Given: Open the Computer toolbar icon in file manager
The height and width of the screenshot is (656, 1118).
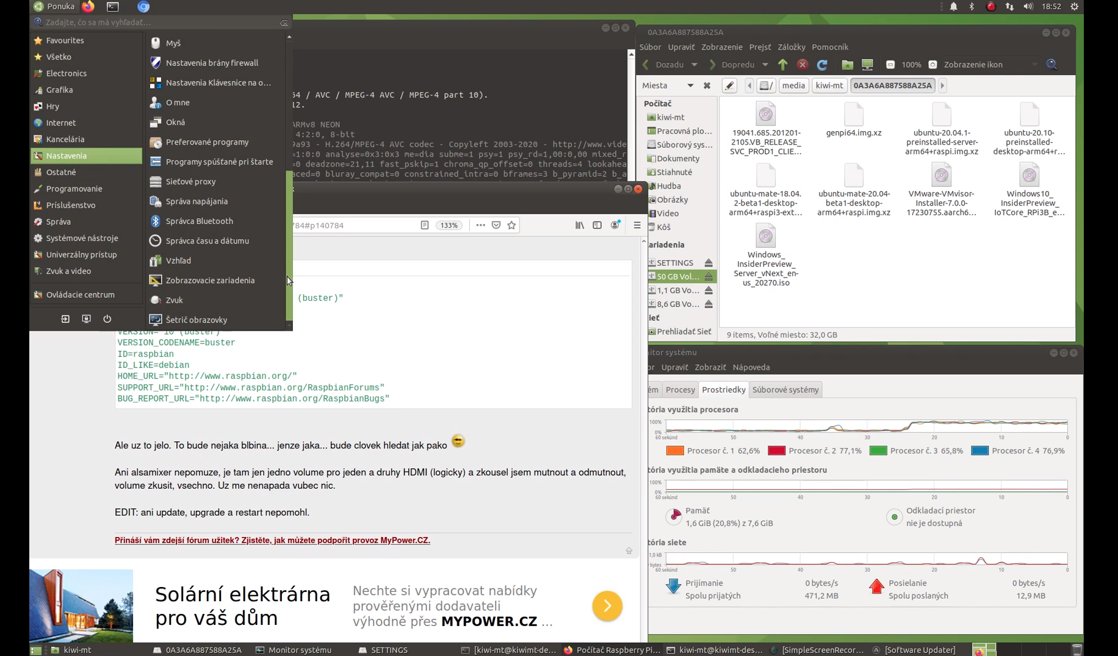Looking at the screenshot, I should (x=867, y=65).
